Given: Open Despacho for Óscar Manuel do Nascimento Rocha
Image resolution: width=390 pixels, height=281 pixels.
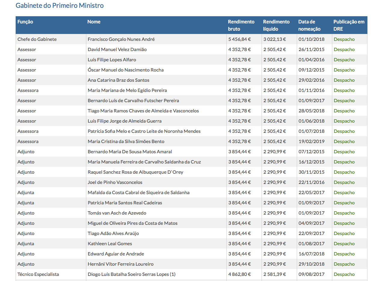Looking at the screenshot, I should point(344,70).
